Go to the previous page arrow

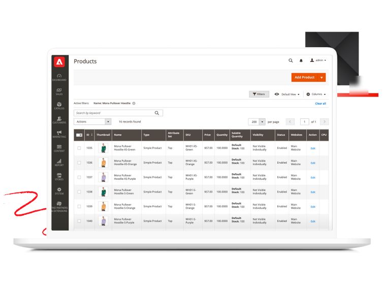(290, 122)
